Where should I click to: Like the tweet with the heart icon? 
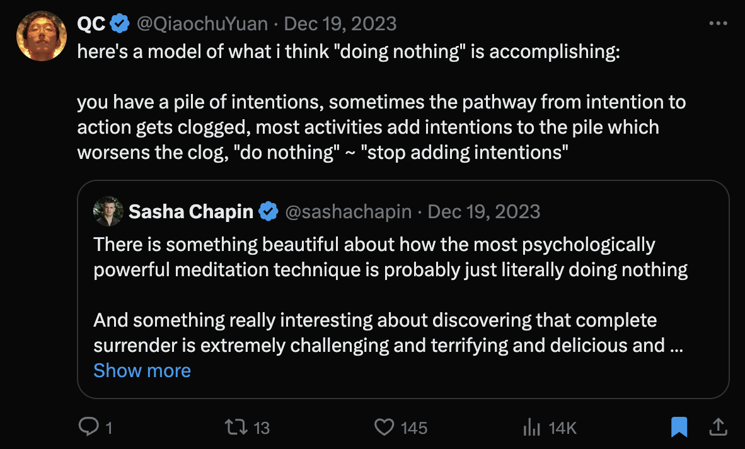pyautogui.click(x=384, y=428)
